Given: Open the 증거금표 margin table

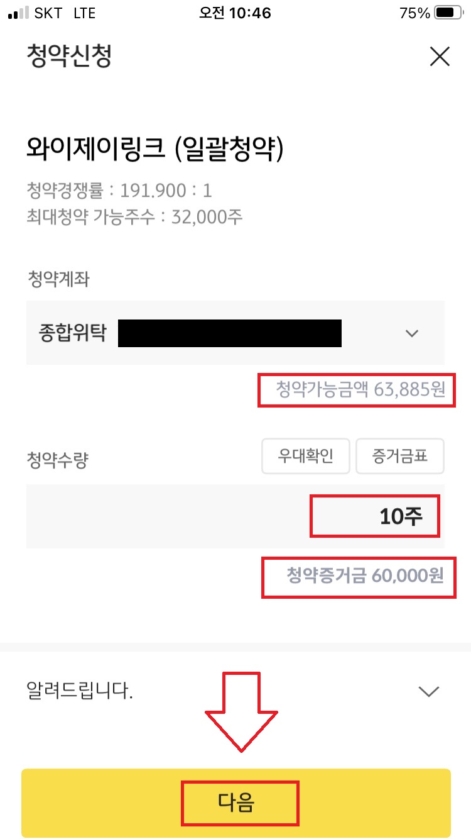Looking at the screenshot, I should point(400,456).
